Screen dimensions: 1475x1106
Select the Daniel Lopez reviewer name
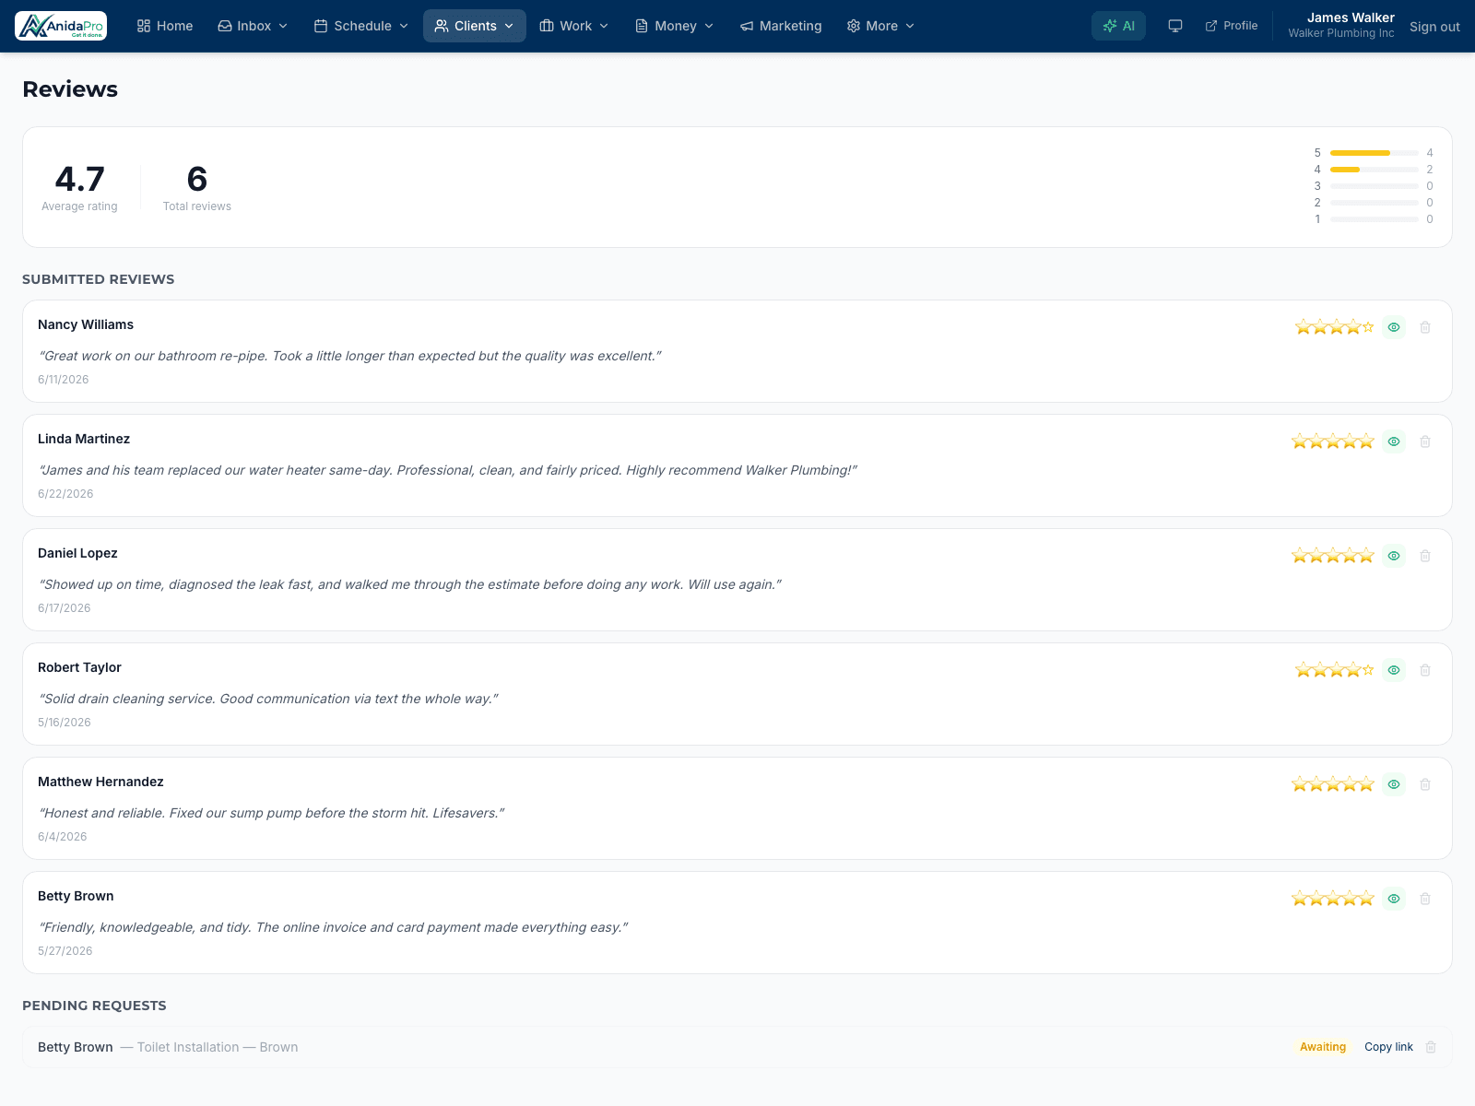click(77, 553)
